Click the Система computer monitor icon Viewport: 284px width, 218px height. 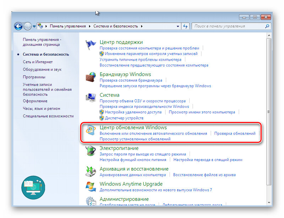coord(91,98)
